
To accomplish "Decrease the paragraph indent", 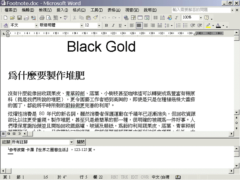I will [x=193, y=25].
